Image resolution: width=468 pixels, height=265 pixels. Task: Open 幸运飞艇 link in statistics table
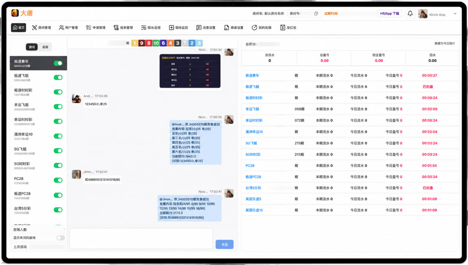coord(252,109)
